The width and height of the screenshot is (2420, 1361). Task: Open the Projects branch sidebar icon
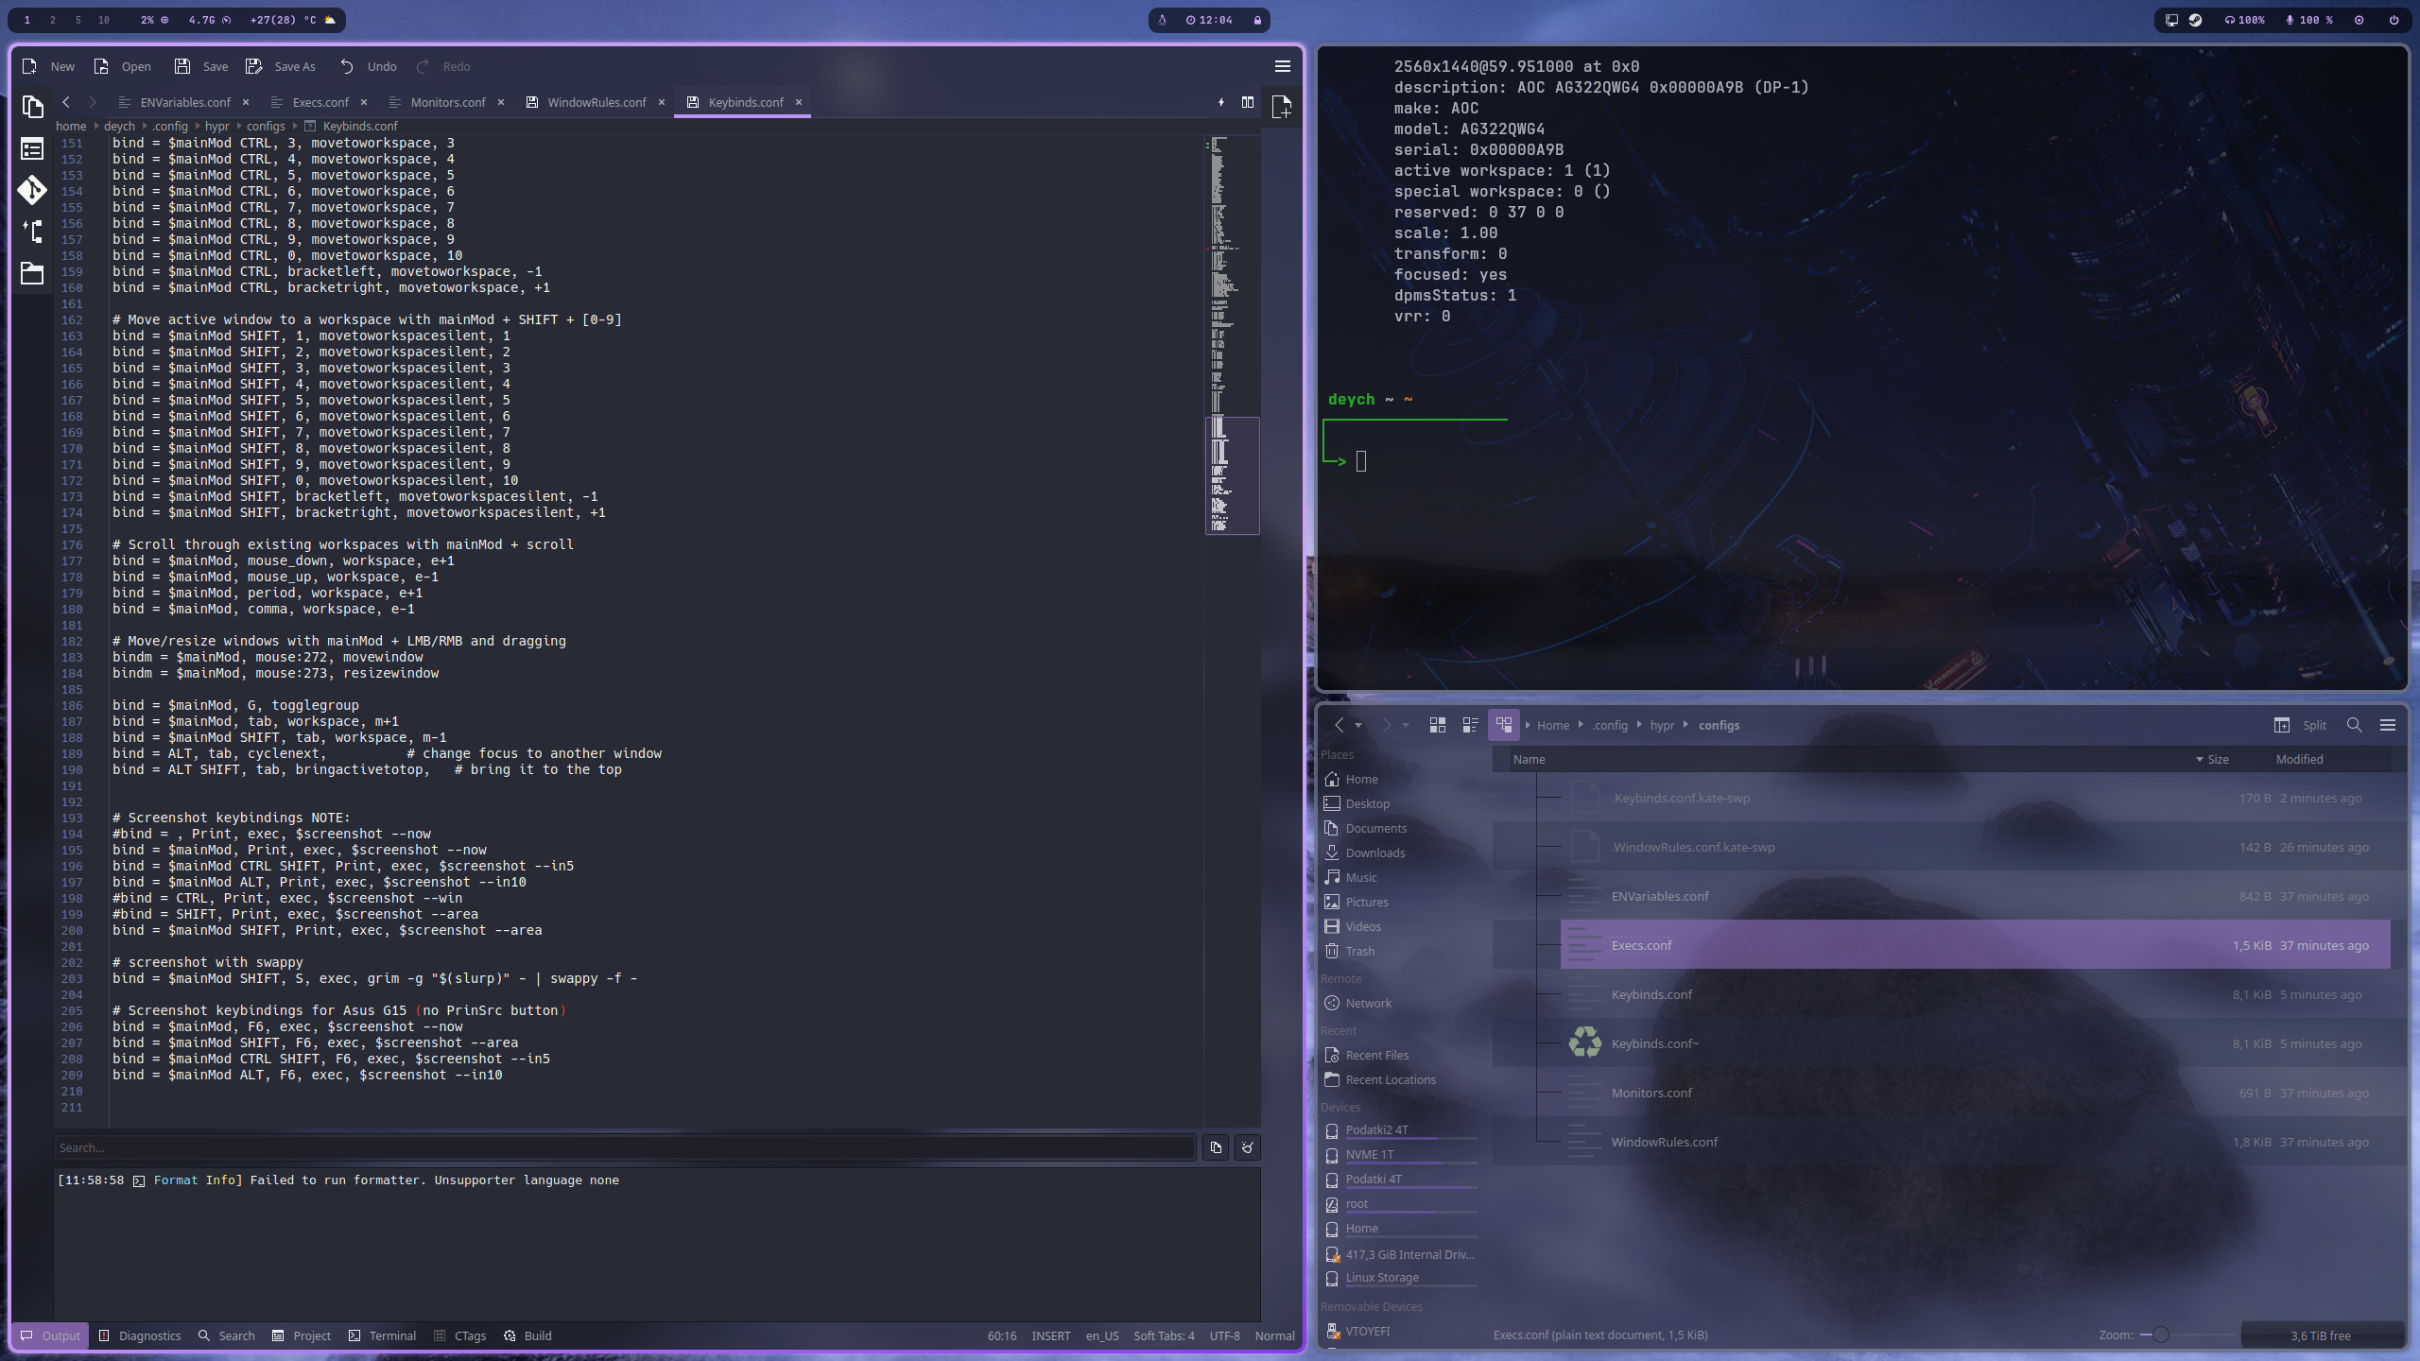point(32,232)
